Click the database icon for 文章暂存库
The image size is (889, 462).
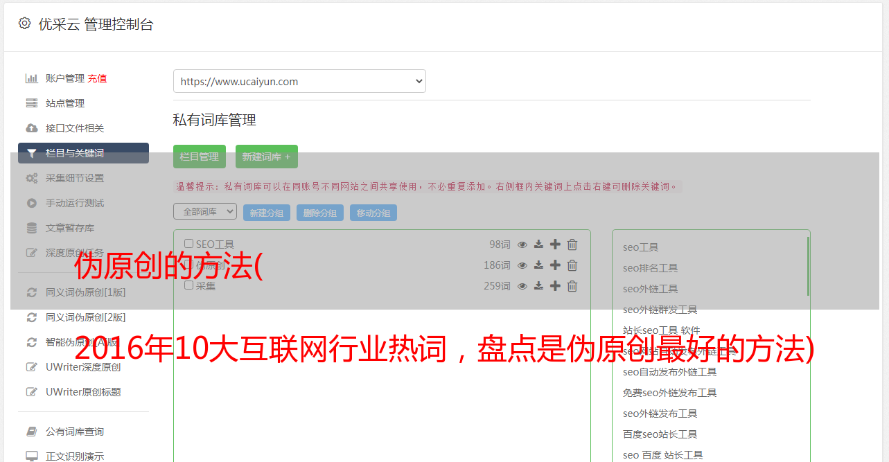pyautogui.click(x=32, y=228)
